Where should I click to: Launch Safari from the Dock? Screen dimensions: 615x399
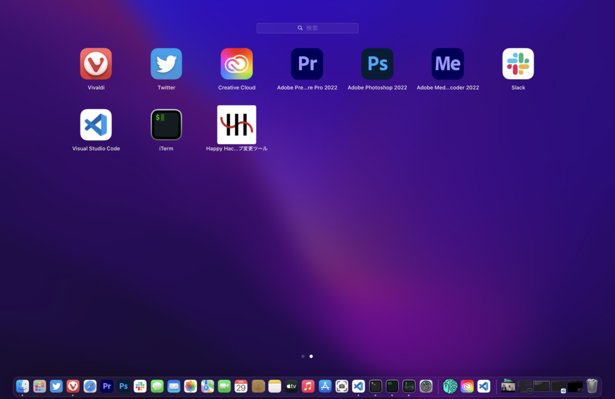pos(90,386)
